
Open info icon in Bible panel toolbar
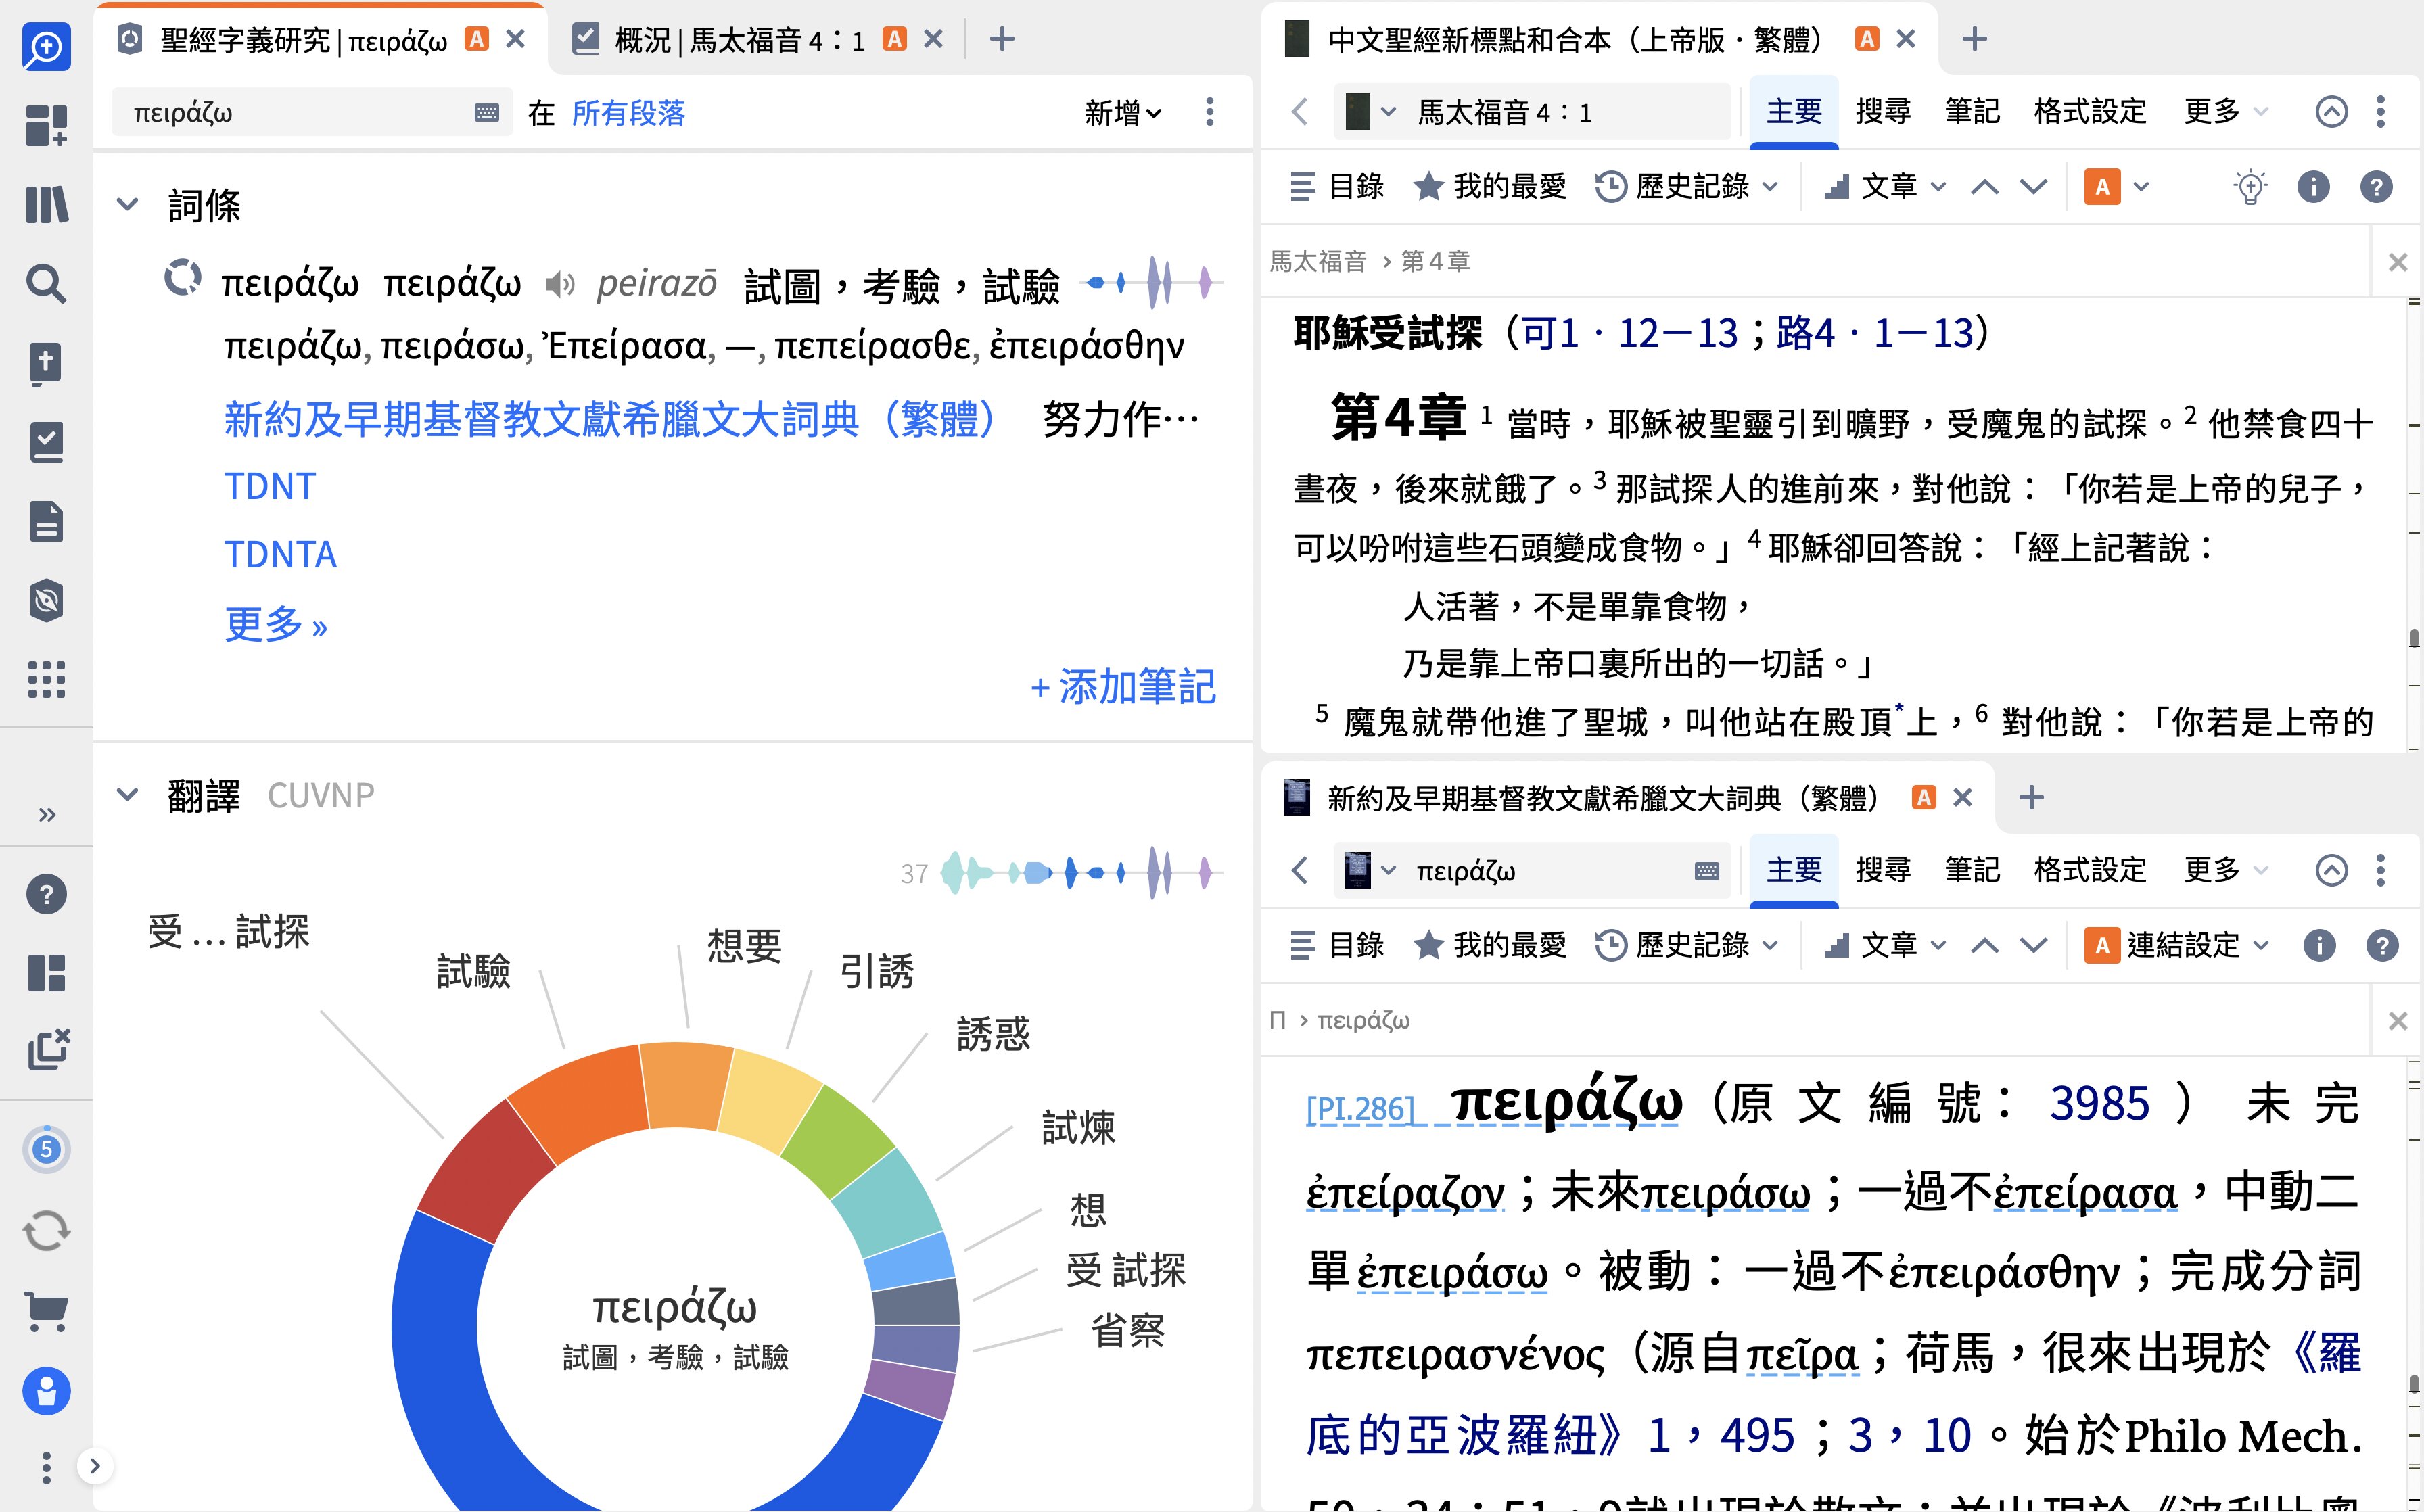tap(2313, 187)
